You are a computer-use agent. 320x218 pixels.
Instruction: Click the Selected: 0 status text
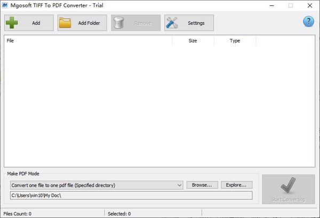[119, 214]
